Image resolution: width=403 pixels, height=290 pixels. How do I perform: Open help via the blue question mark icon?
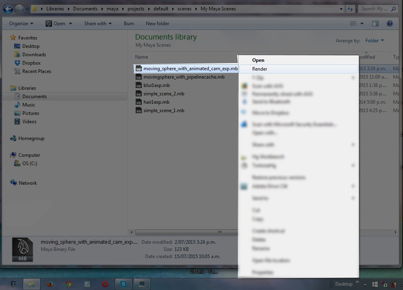[390, 23]
